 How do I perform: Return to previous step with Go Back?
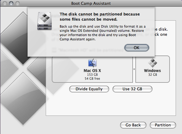pyautogui.click(x=133, y=125)
